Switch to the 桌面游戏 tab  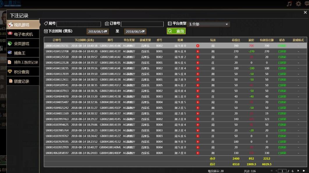(23, 44)
